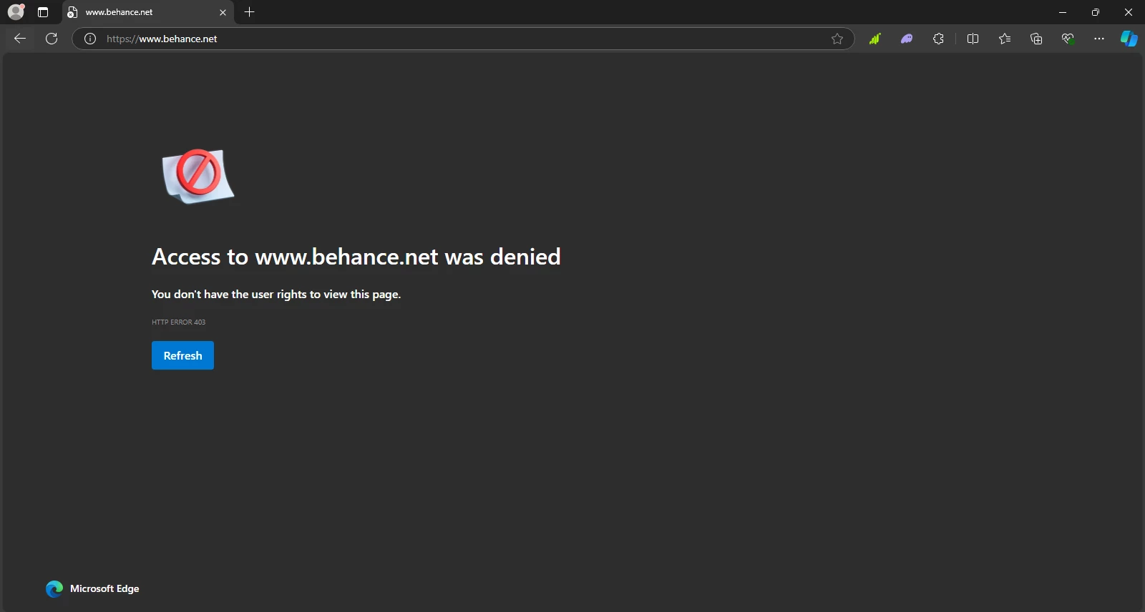Select the www.behance.net tab
This screenshot has width=1145, height=612.
tap(148, 12)
